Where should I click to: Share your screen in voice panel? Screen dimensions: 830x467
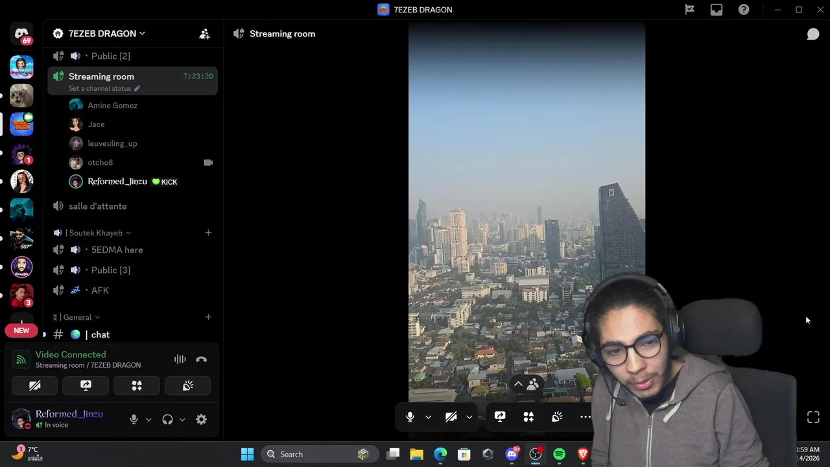pos(86,385)
